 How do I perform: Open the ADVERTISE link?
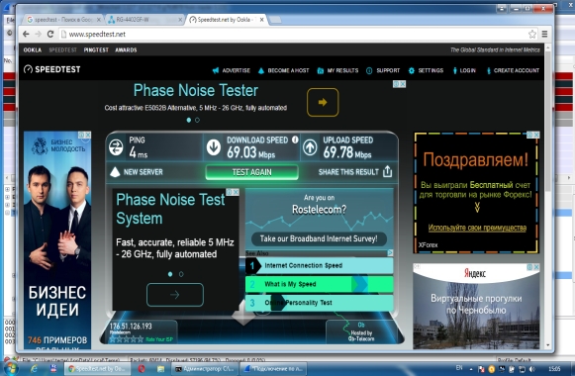click(x=231, y=70)
